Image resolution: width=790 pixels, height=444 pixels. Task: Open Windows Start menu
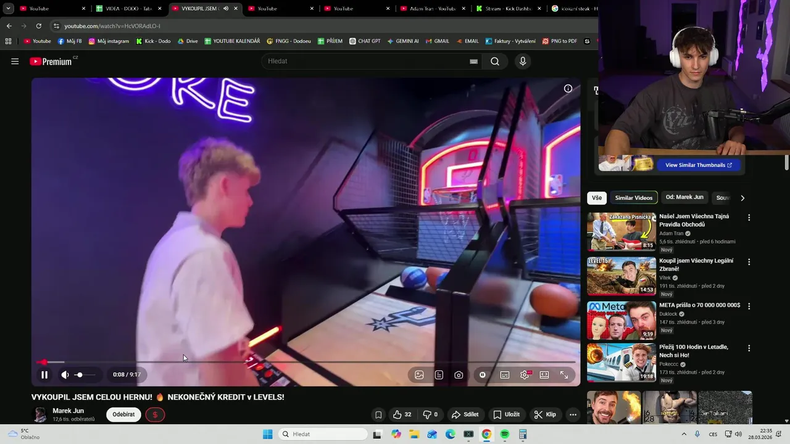pyautogui.click(x=267, y=434)
